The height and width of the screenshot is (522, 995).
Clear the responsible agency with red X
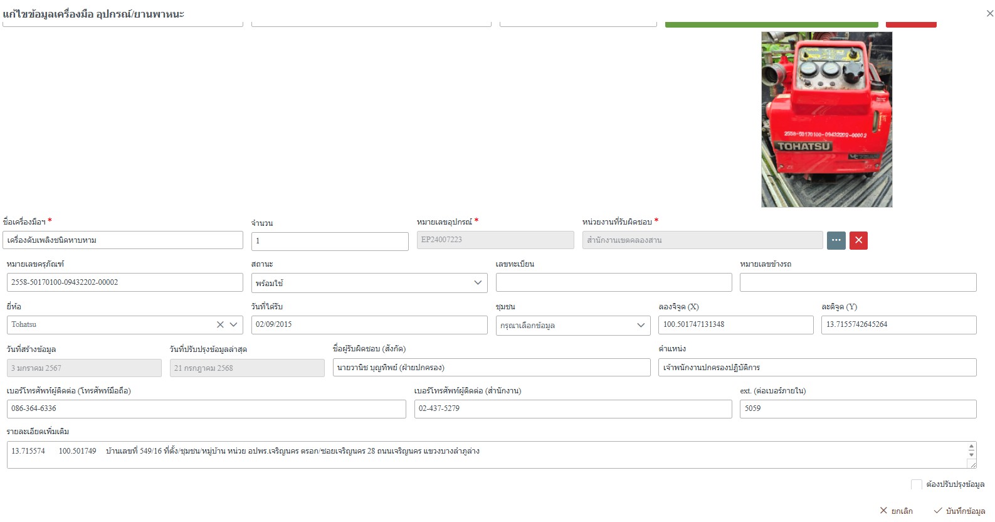(x=858, y=240)
